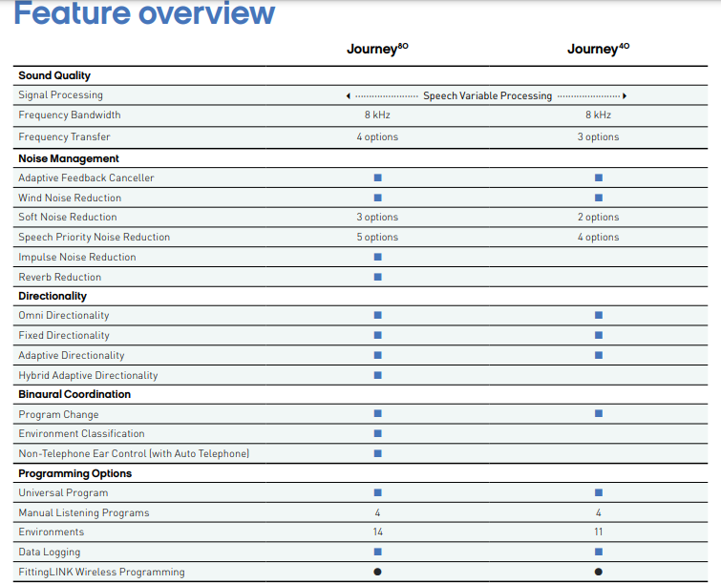Click the Binaural Coordination section heading

pyautogui.click(x=74, y=394)
